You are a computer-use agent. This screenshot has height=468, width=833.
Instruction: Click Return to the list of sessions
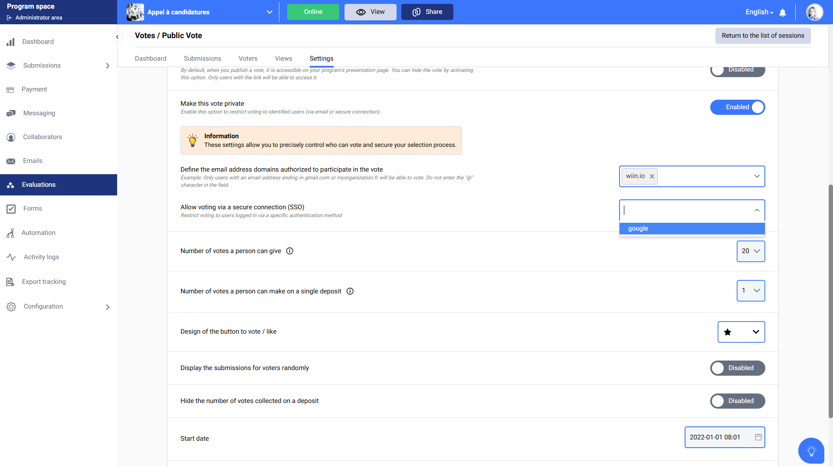click(763, 36)
